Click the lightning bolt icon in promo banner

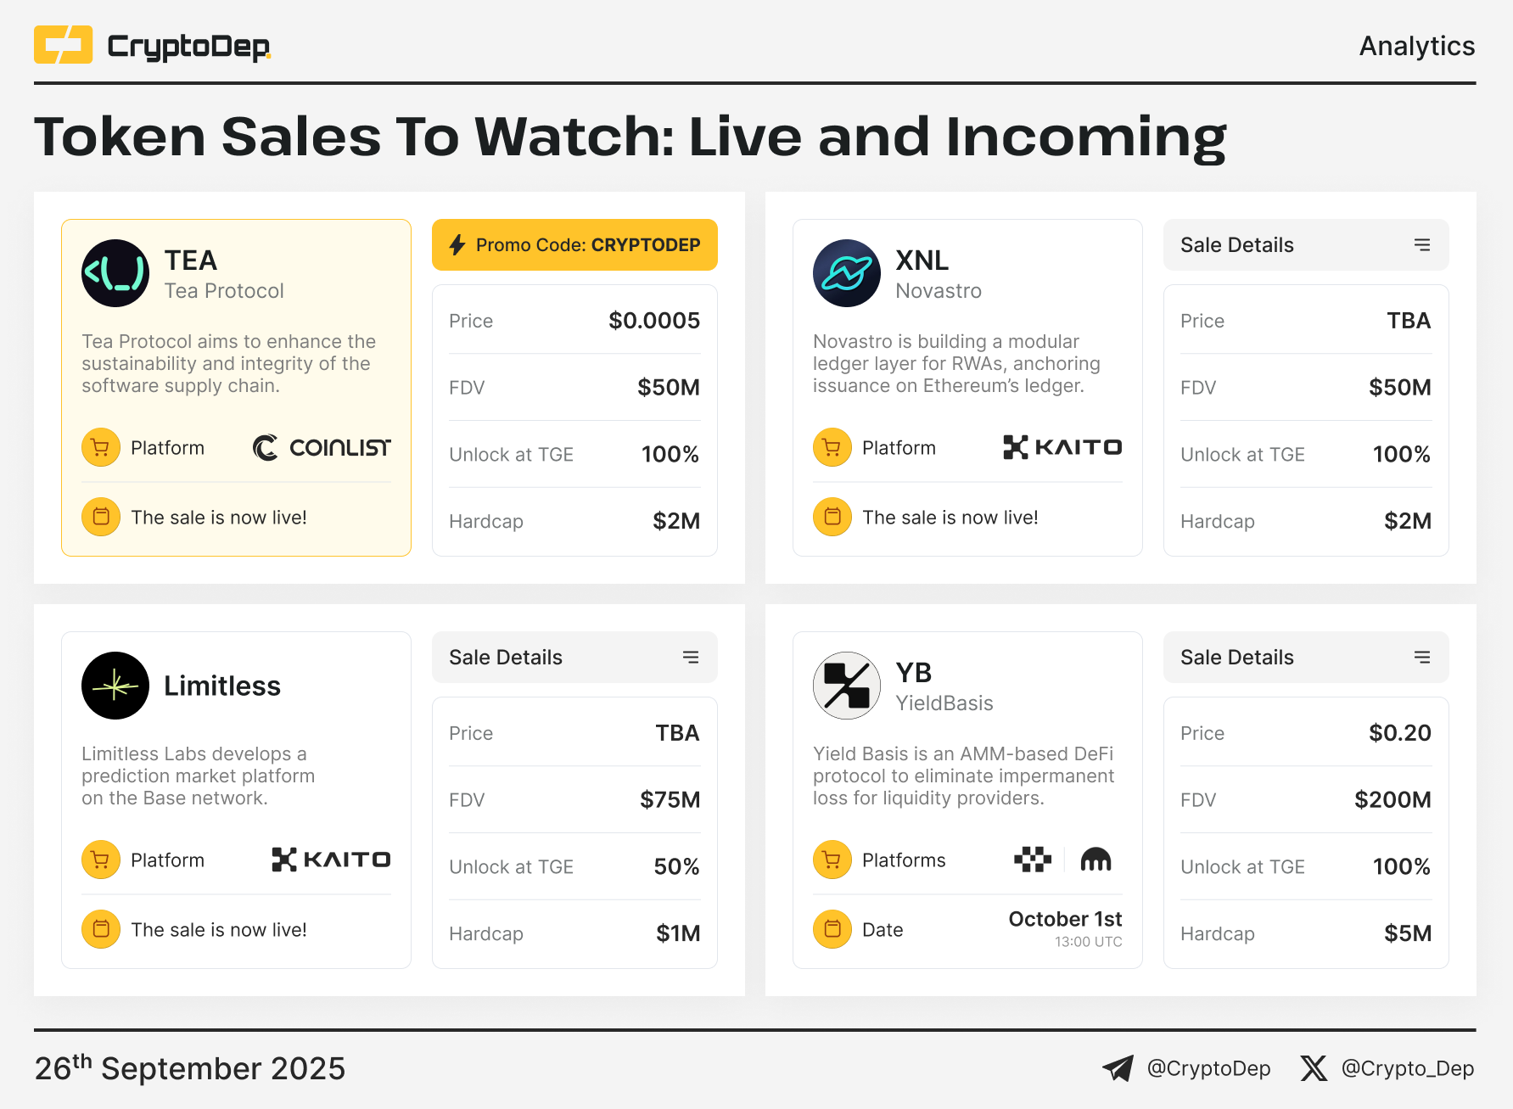457,245
